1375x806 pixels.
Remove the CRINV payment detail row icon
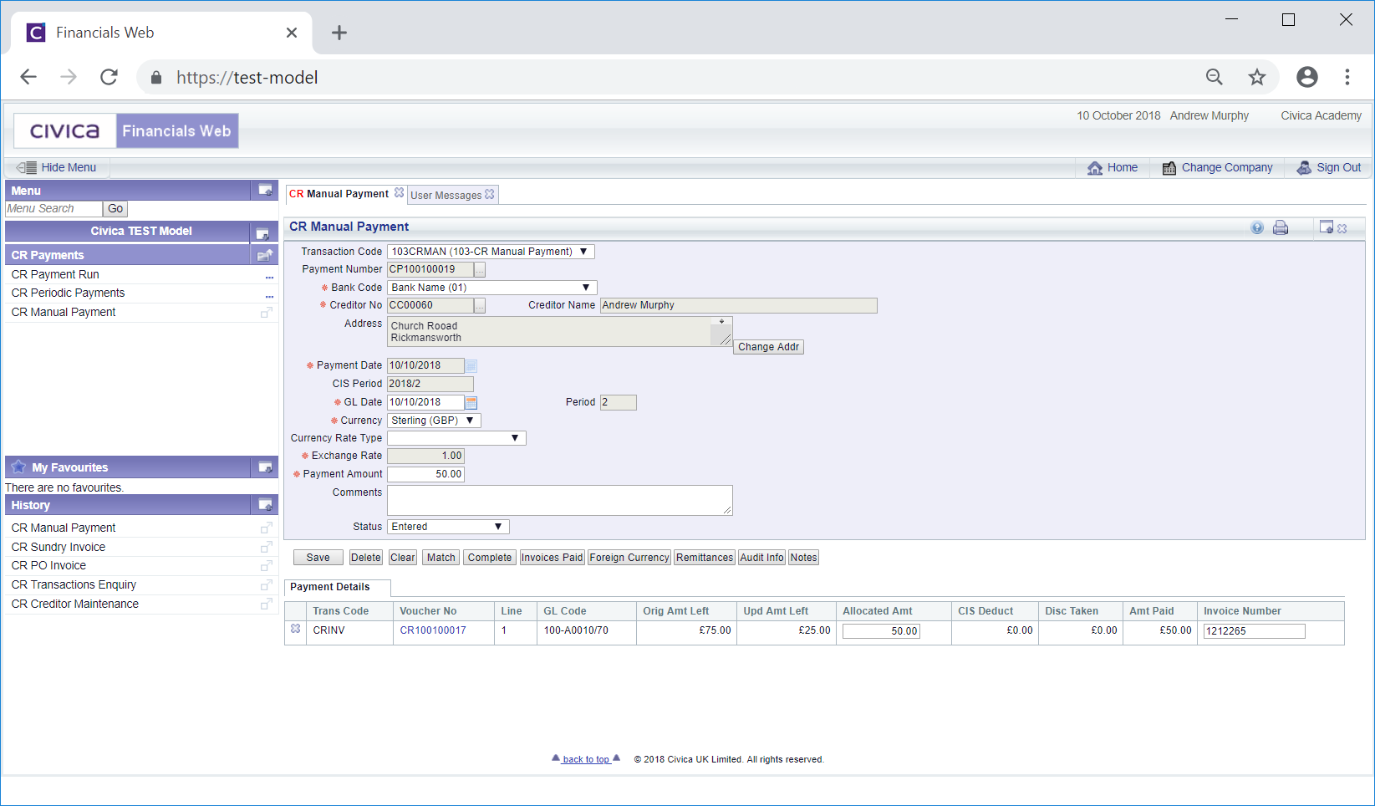(x=296, y=629)
